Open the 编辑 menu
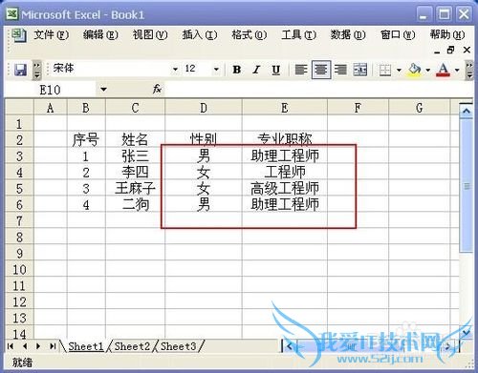Viewport: 478px width, 373px height. click(x=100, y=34)
